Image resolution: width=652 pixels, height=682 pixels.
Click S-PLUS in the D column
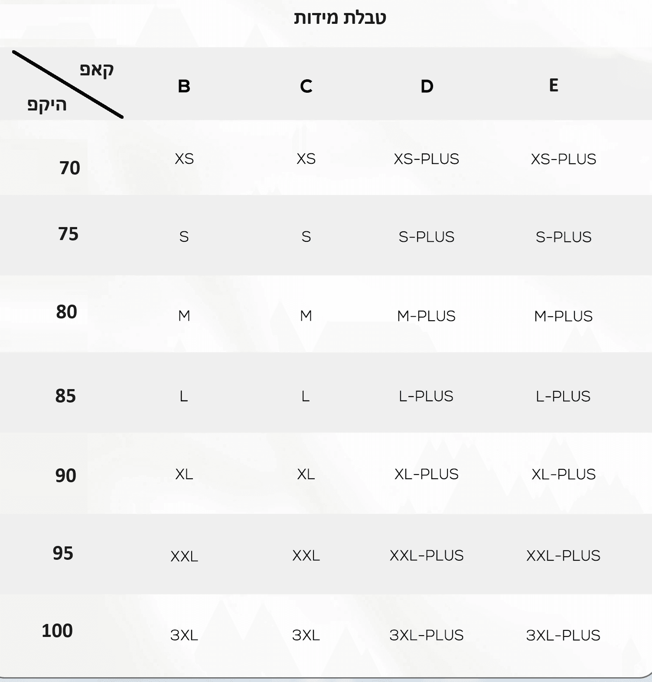tap(427, 237)
